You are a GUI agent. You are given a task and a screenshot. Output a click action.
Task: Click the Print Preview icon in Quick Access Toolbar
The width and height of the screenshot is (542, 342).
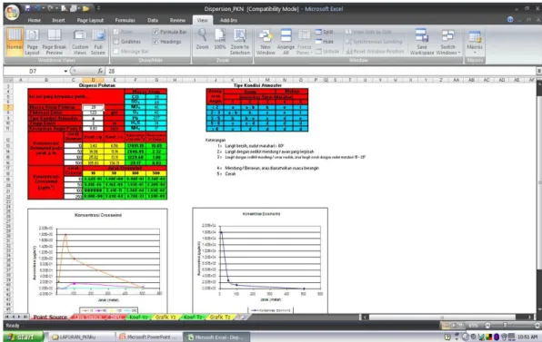[64, 8]
